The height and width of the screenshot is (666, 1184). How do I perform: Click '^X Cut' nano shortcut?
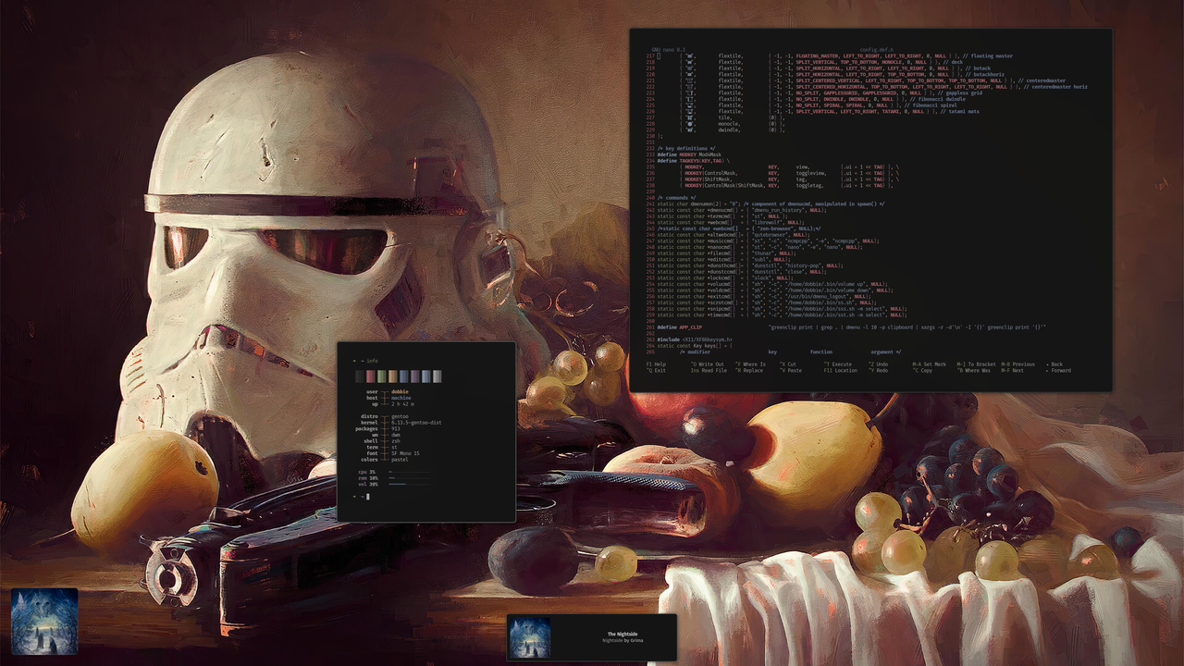point(788,364)
